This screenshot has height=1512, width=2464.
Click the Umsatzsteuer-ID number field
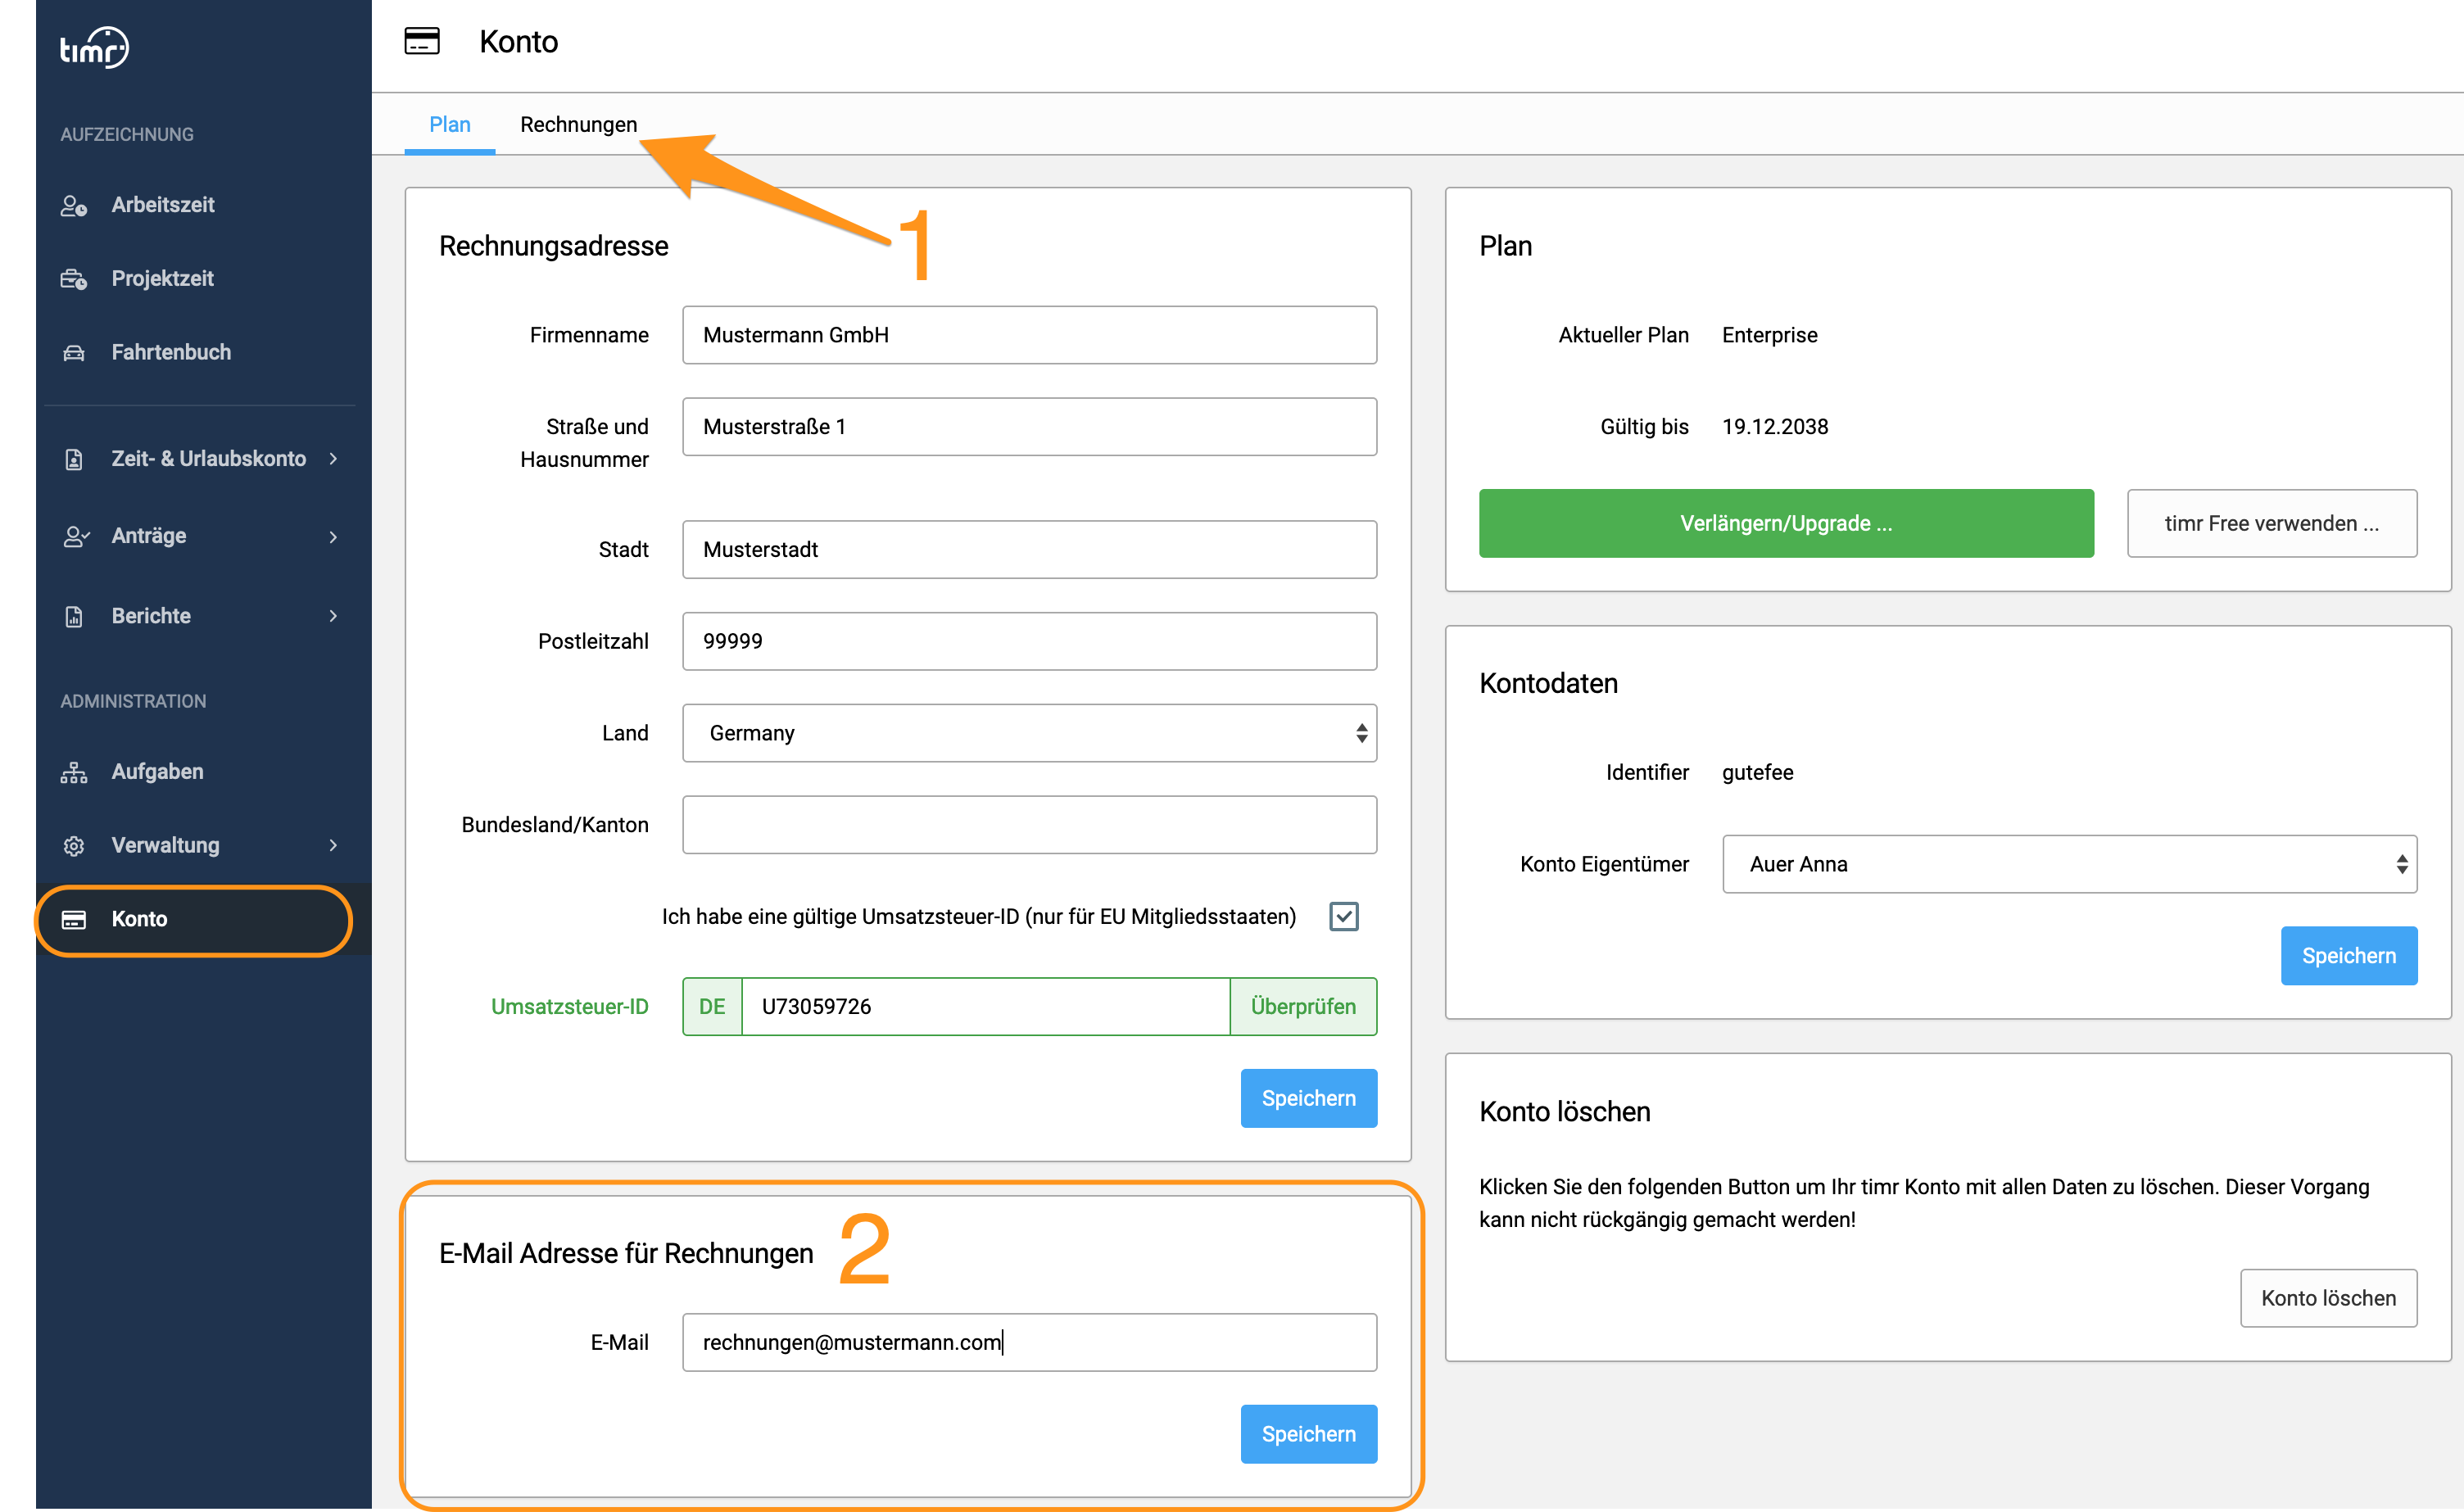click(986, 1006)
